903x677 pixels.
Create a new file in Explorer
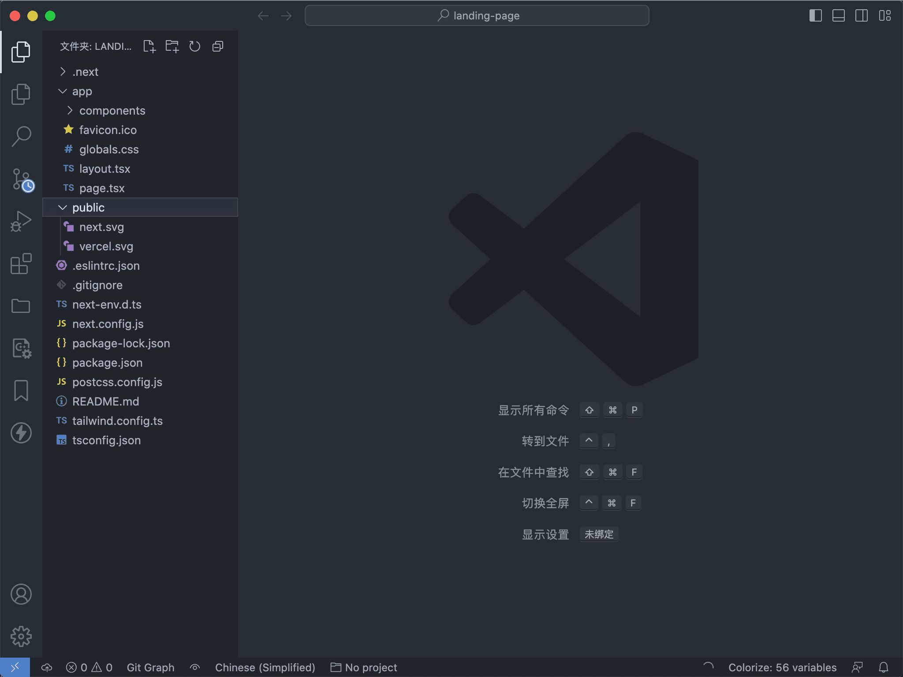(x=149, y=46)
